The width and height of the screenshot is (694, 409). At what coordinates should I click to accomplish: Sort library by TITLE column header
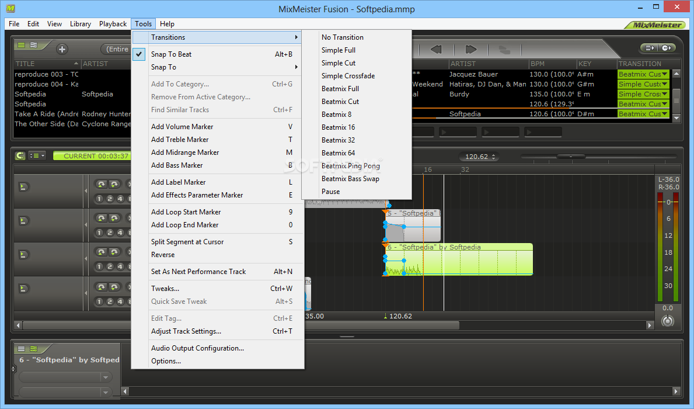click(47, 64)
